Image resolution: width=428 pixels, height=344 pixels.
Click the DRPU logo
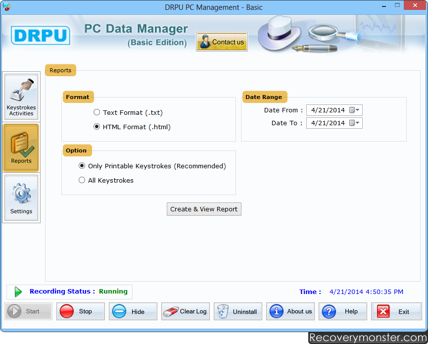tap(41, 35)
